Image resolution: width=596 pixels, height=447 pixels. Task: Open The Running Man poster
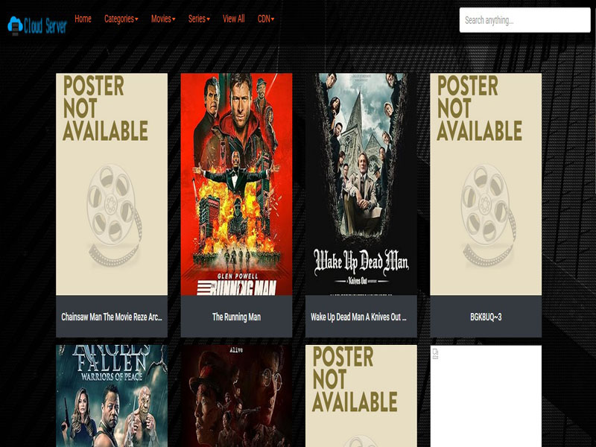236,184
